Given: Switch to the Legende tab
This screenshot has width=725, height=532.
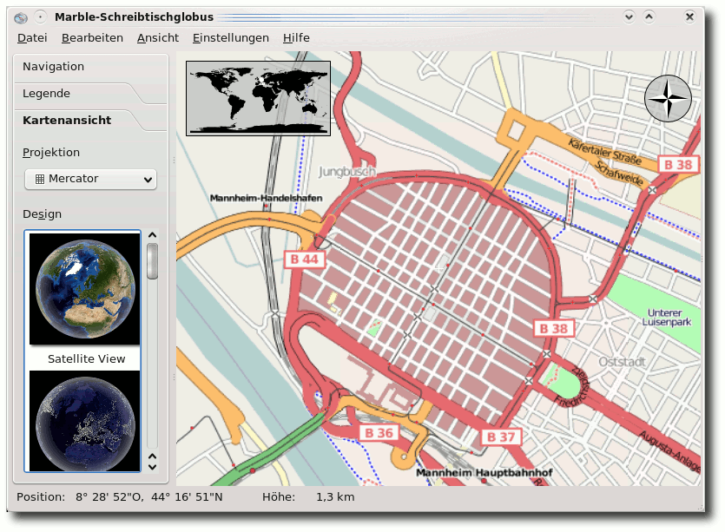Looking at the screenshot, I should [47, 94].
